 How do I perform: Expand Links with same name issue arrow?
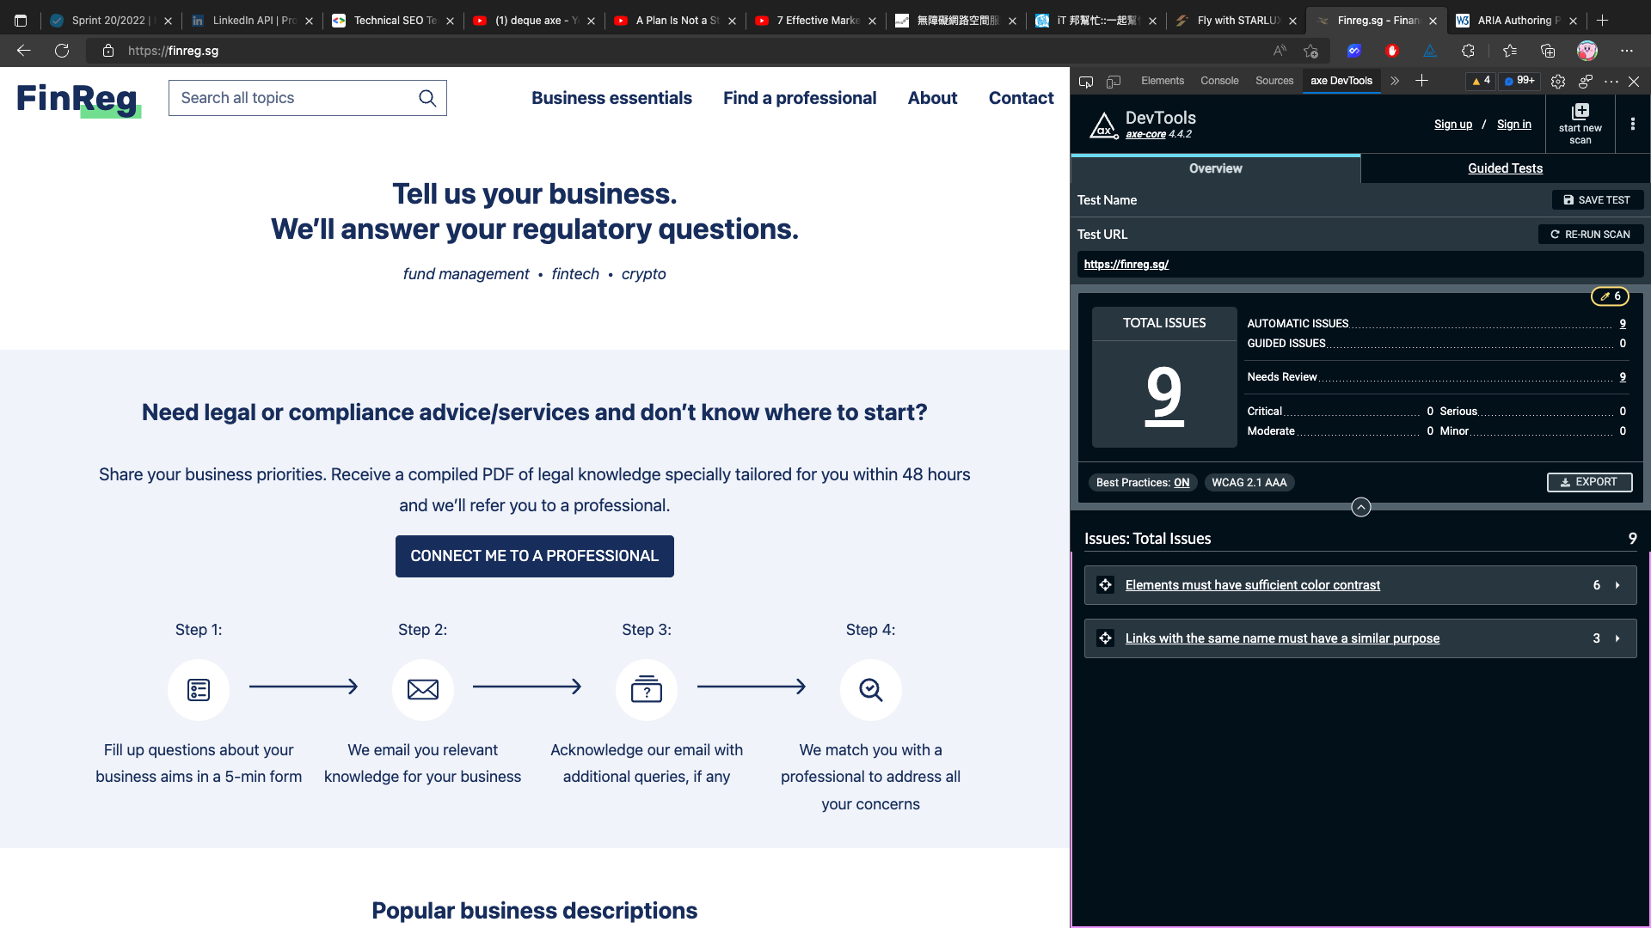[x=1617, y=638]
